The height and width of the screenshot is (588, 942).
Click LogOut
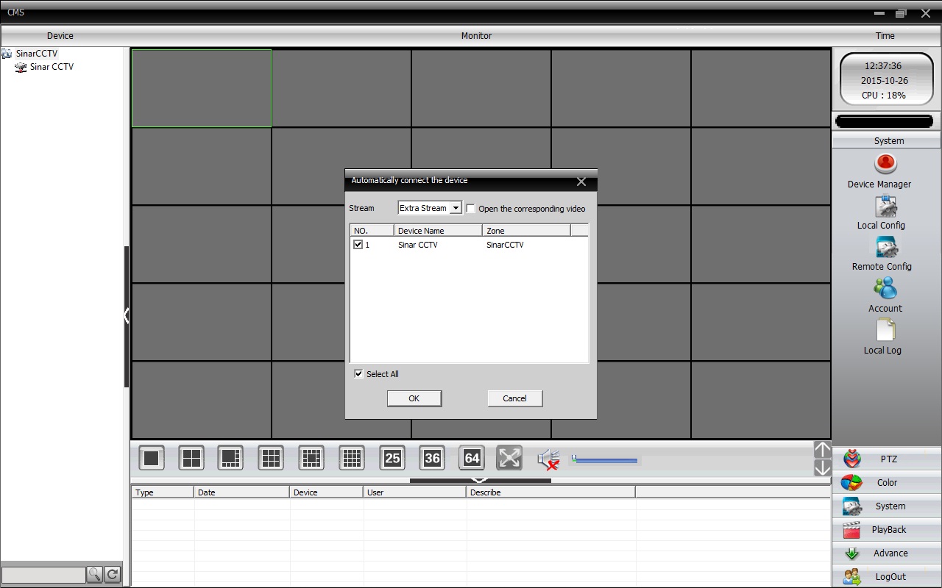coord(887,576)
